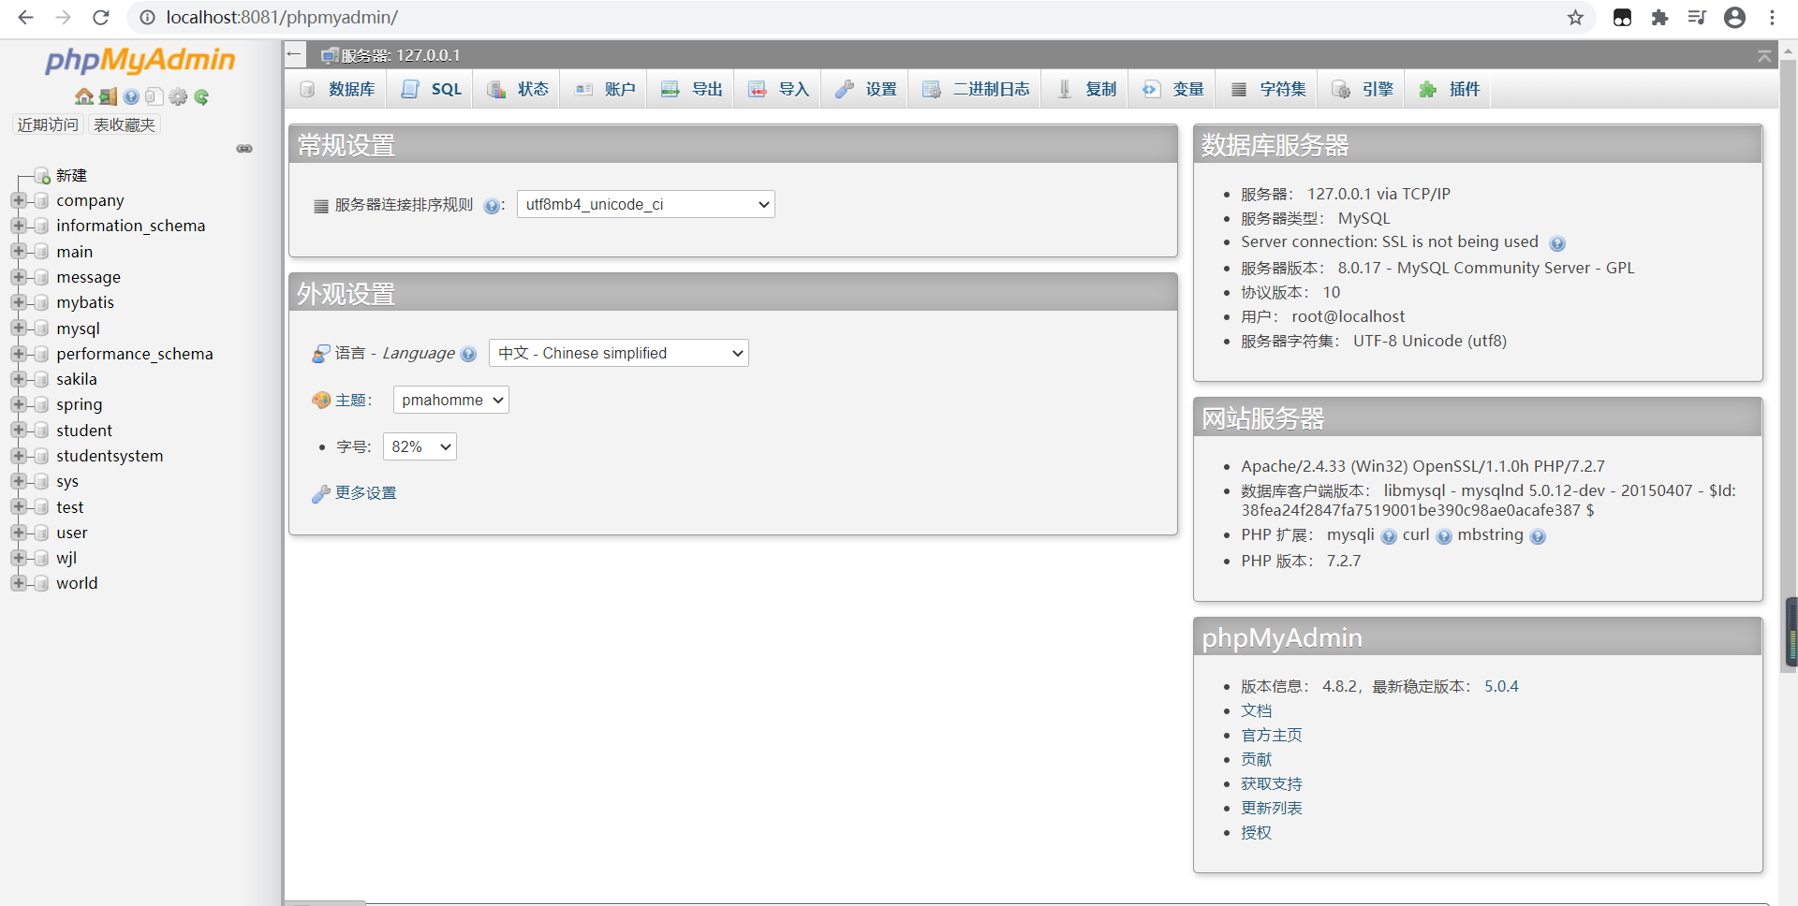Open the 官方主页 link
Viewport: 1798px width, 906px height.
point(1271,735)
